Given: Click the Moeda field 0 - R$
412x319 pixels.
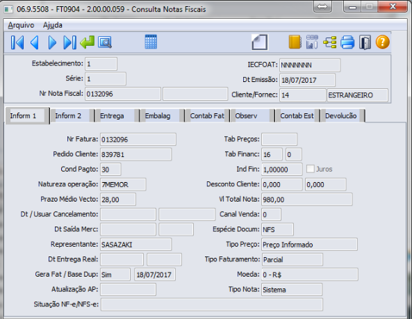Looking at the screenshot, I should [x=310, y=275].
